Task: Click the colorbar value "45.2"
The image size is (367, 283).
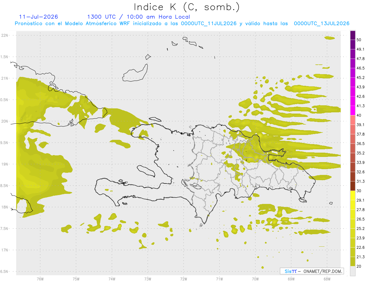Action: coord(361,78)
